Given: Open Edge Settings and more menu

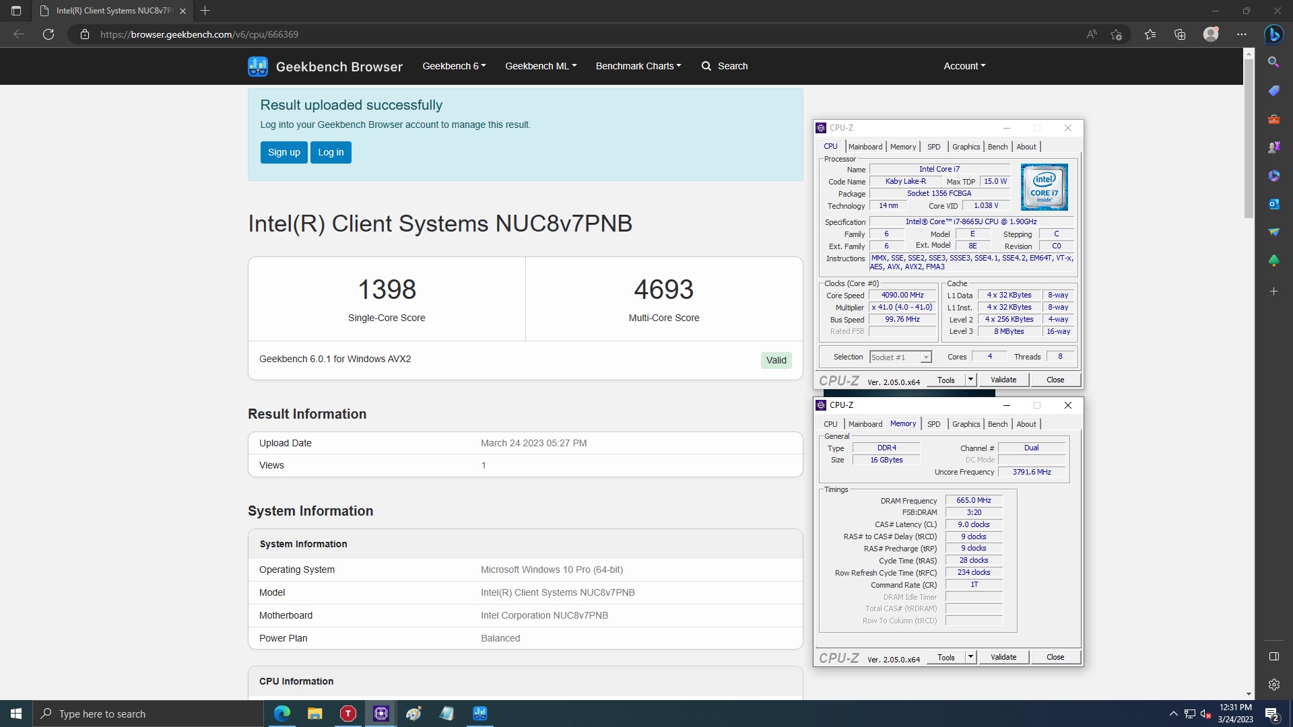Looking at the screenshot, I should click(x=1242, y=34).
